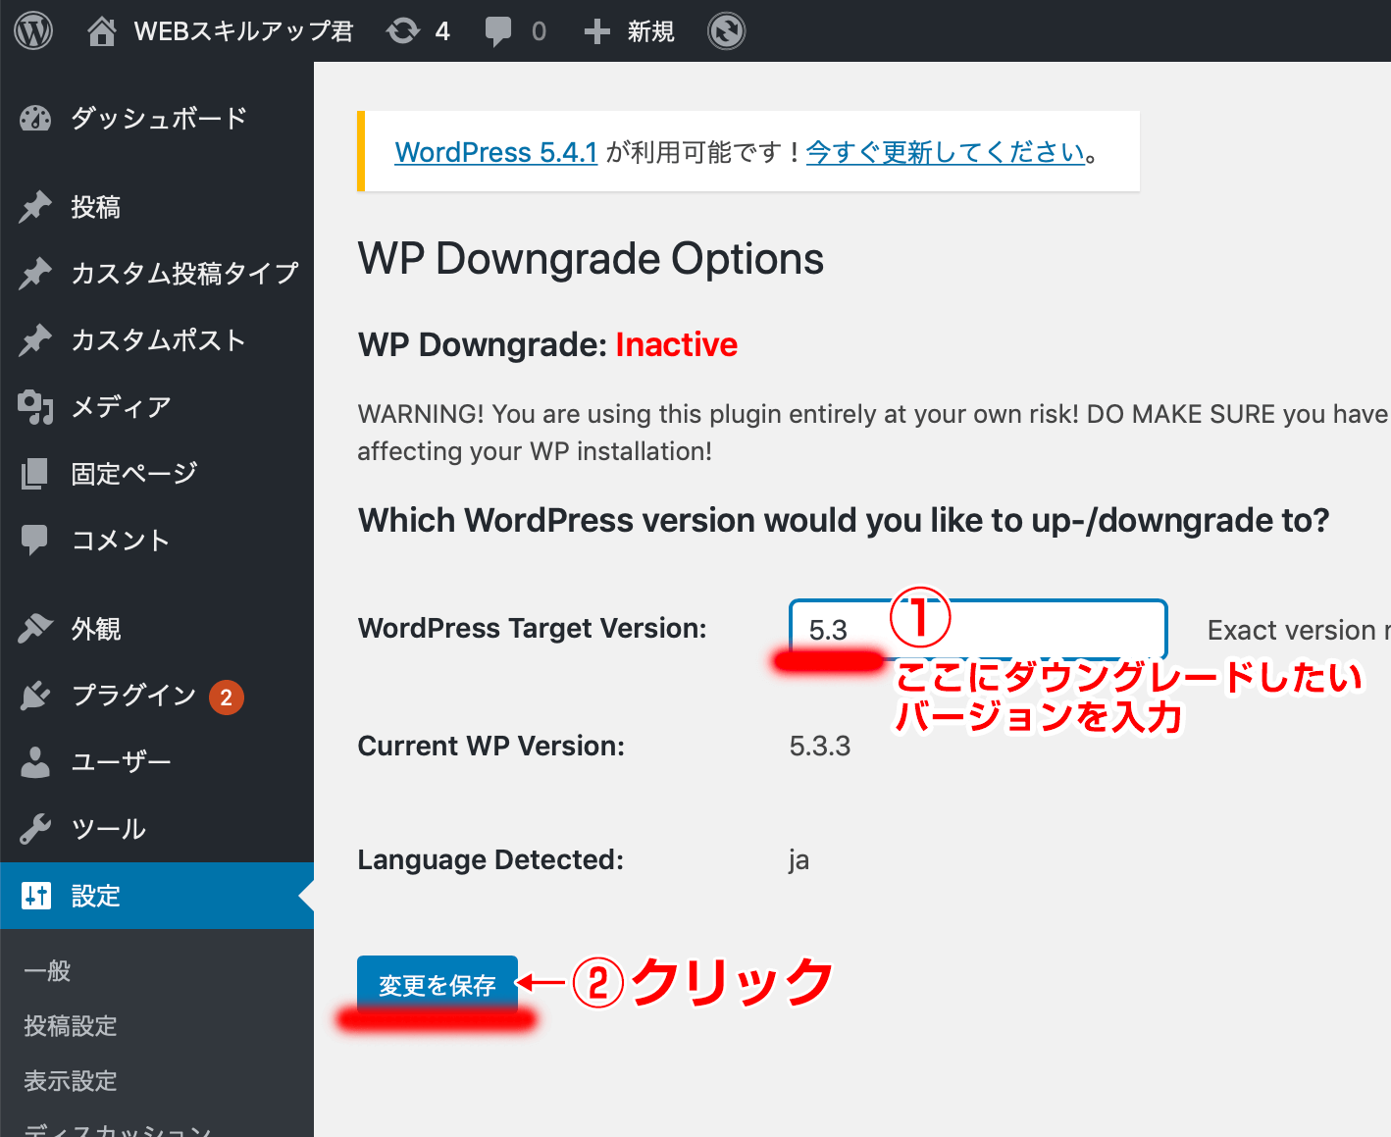
Task: Click the orange plugin update badge 2
Action: click(227, 698)
